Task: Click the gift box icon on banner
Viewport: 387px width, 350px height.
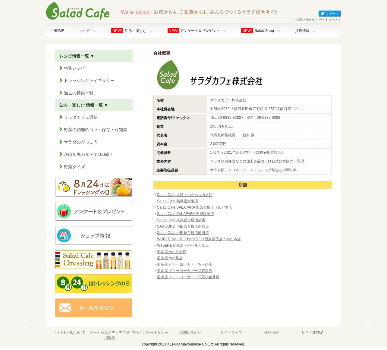Action: click(x=64, y=211)
